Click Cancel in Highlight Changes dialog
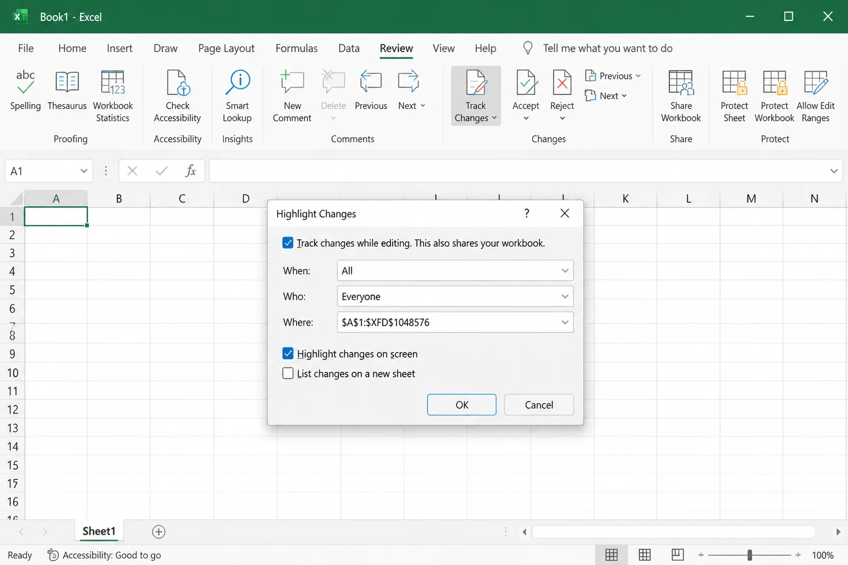Screen dimensions: 848x565 coord(539,404)
